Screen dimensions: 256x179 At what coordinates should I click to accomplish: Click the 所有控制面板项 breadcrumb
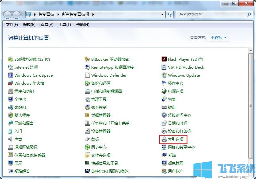click(76, 14)
